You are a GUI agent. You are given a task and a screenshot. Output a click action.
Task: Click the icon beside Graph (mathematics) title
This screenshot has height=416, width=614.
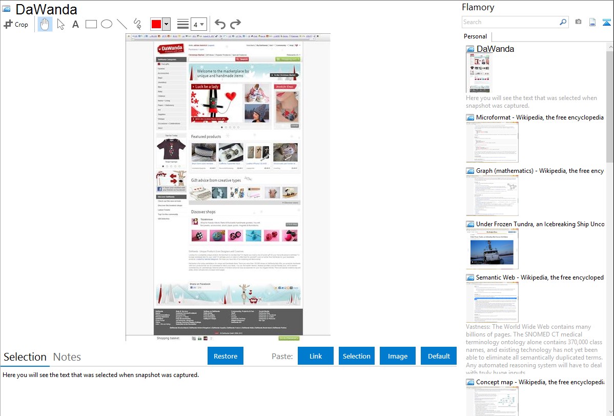click(x=470, y=171)
